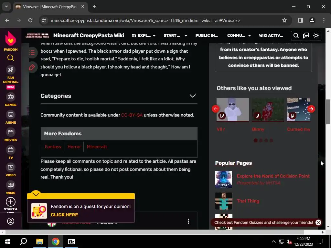Open the Minecraft fandoms link
This screenshot has width=331, height=248.
[97, 147]
